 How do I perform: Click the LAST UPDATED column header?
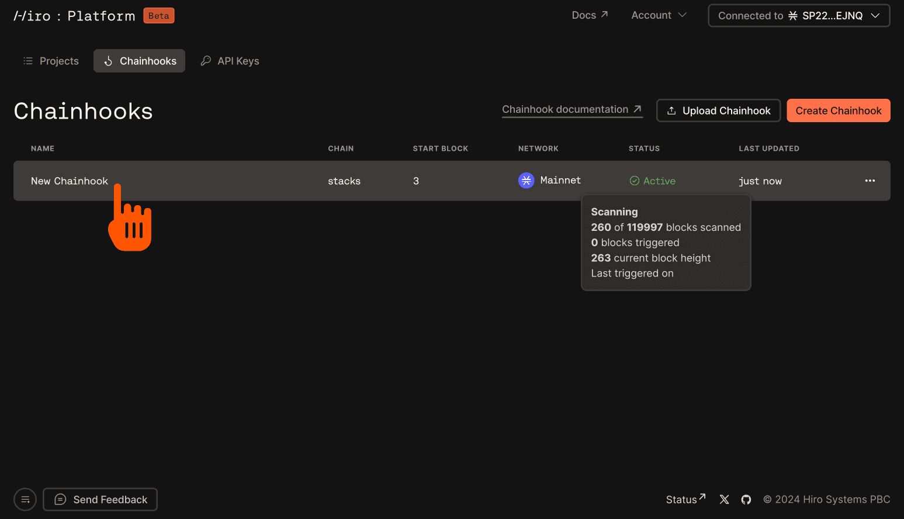tap(769, 148)
